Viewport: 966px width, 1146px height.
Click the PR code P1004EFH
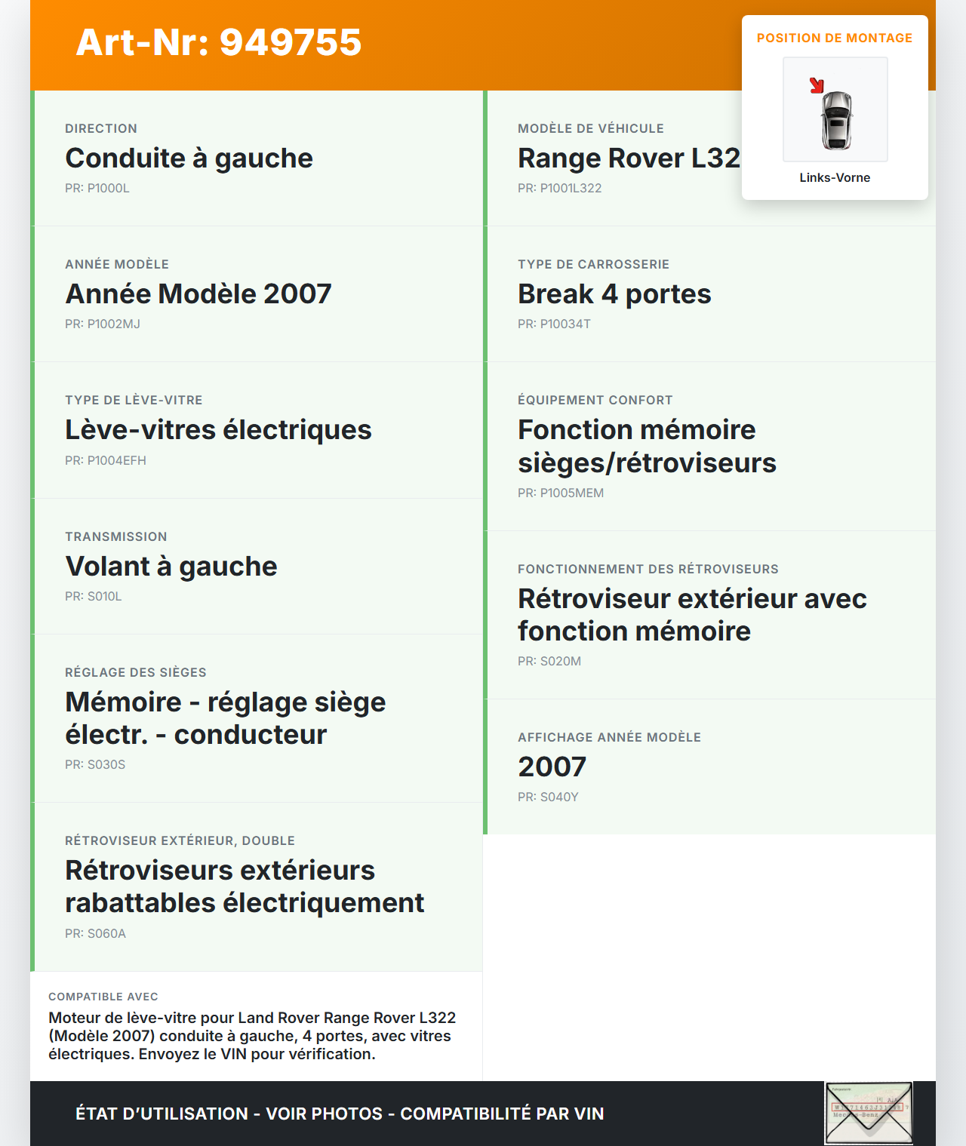[106, 460]
